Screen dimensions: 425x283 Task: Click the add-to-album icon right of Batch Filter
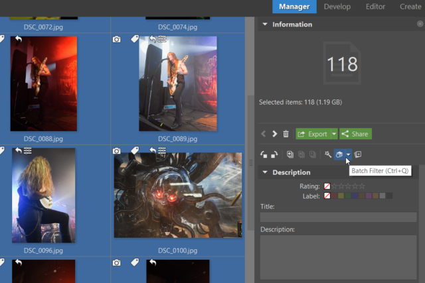tap(358, 154)
